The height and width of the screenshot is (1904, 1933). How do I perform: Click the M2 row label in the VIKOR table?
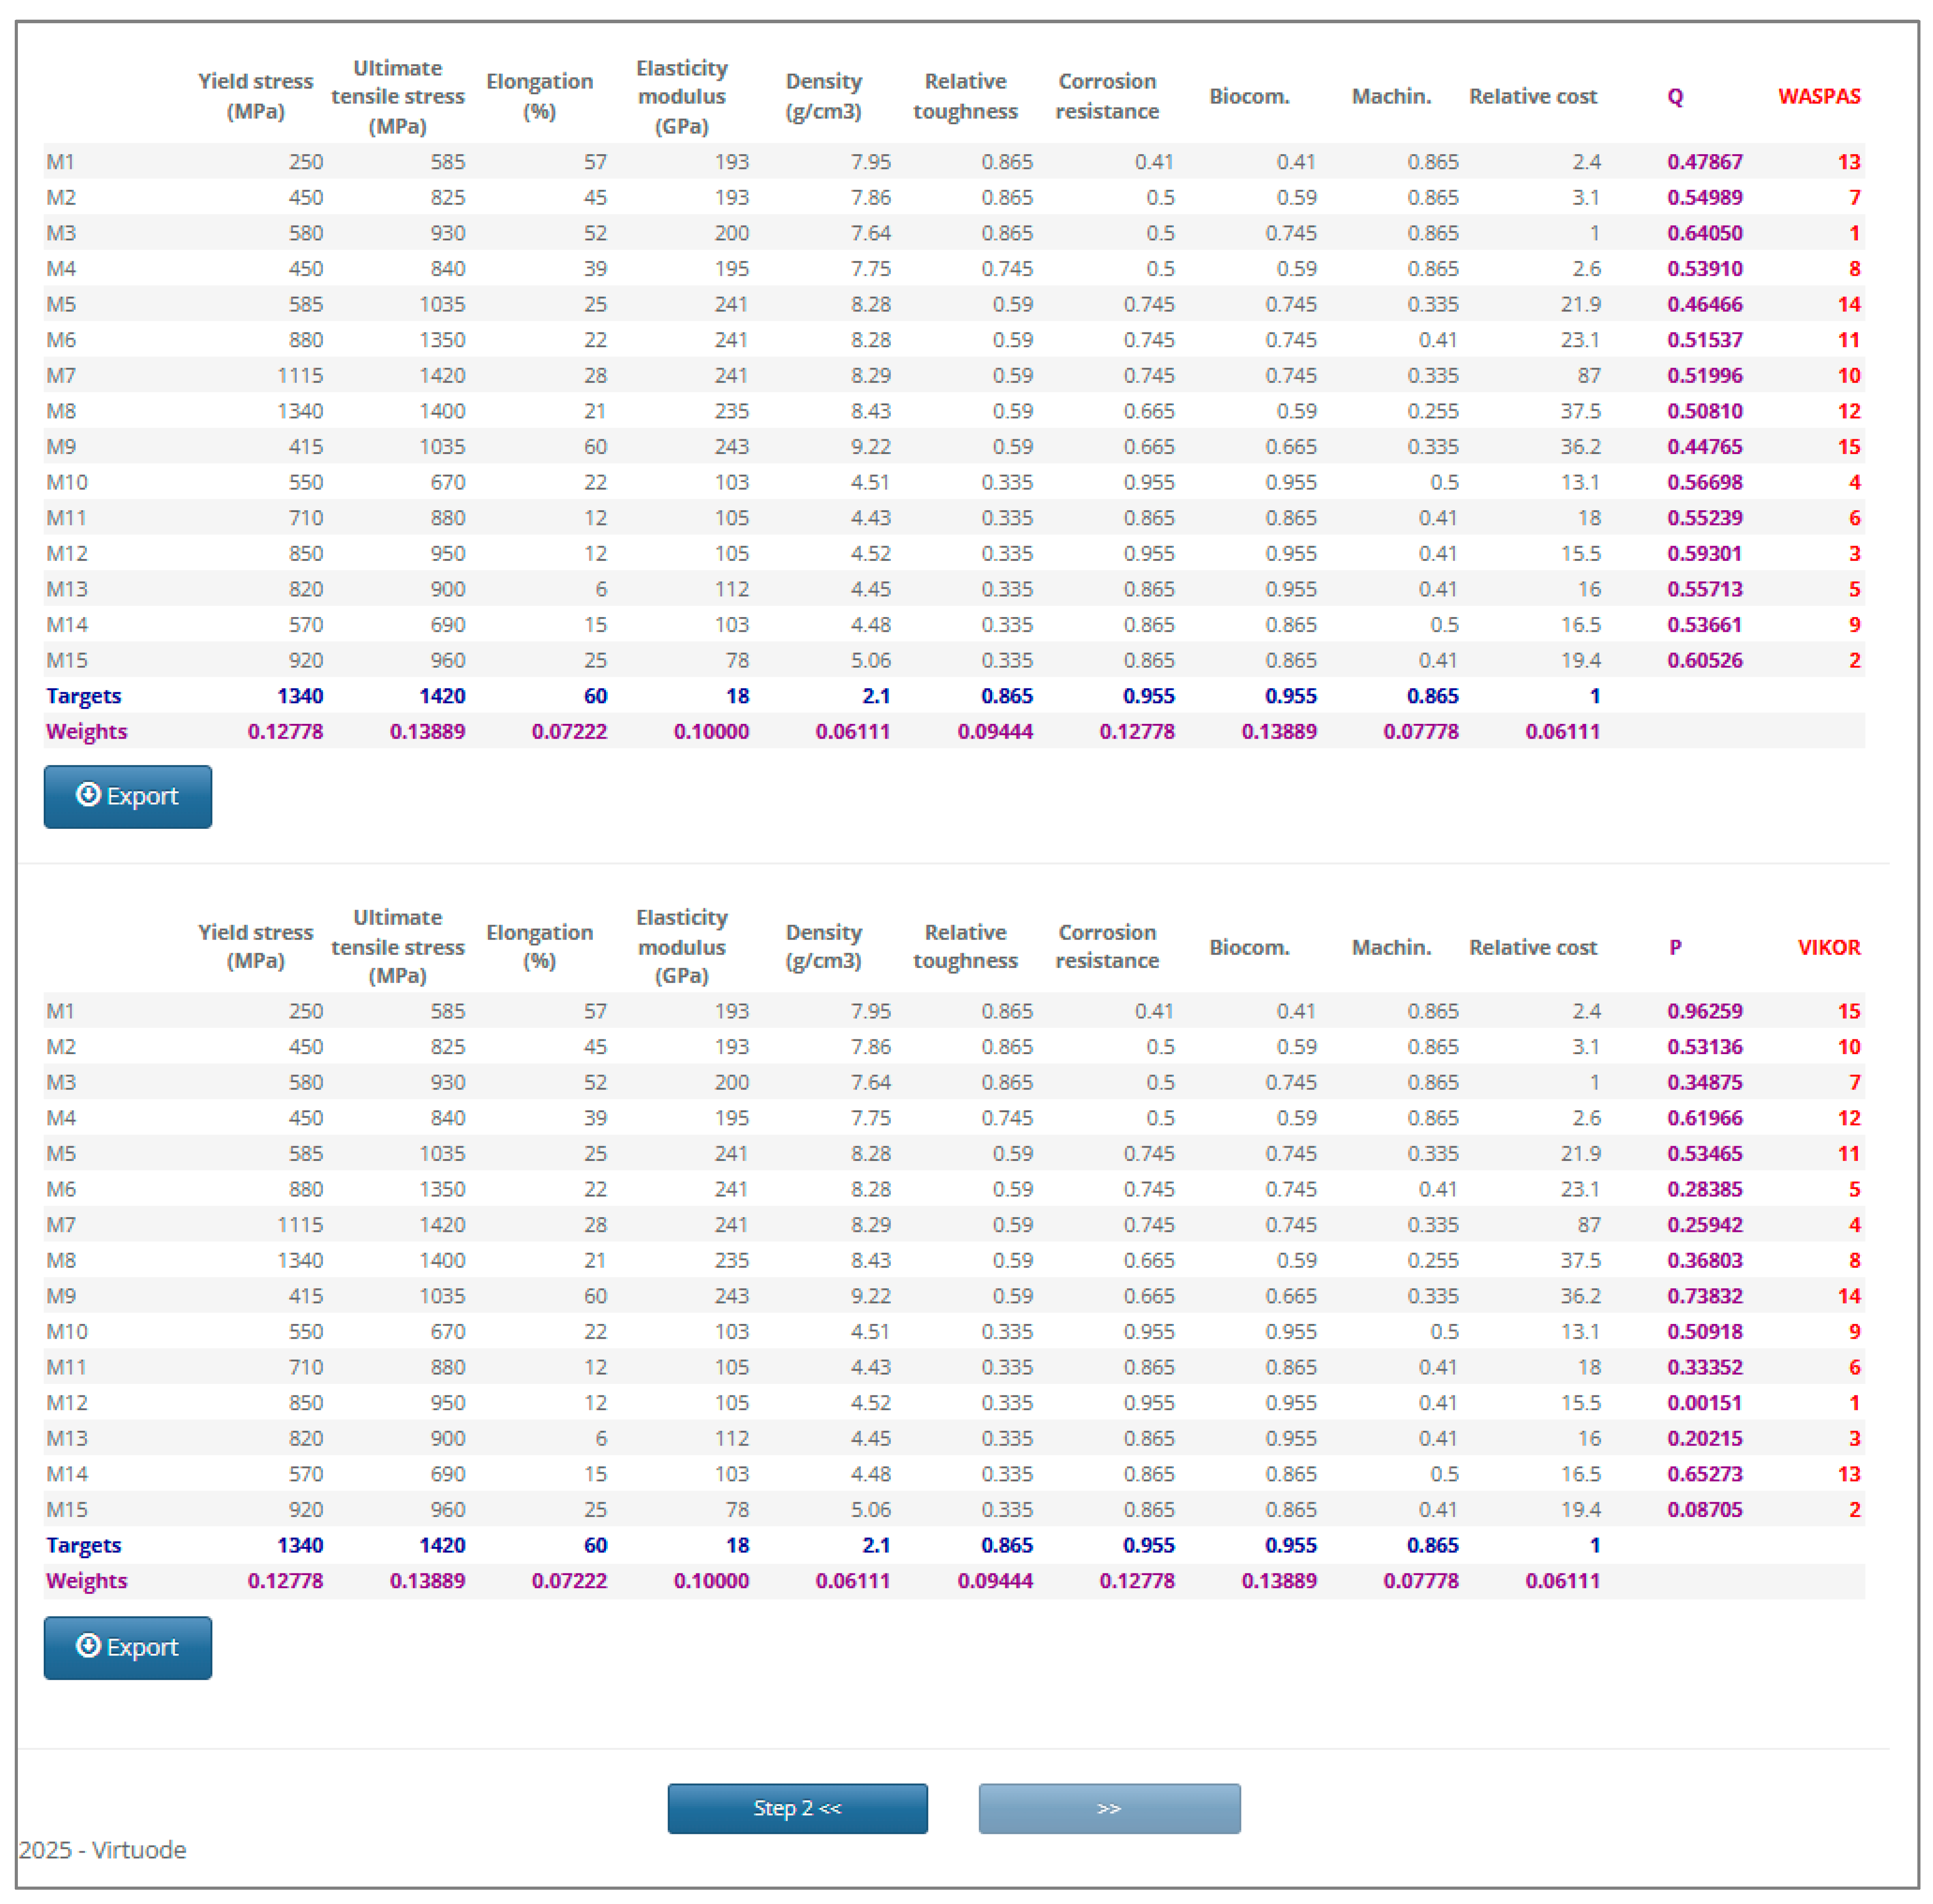pos(61,1047)
